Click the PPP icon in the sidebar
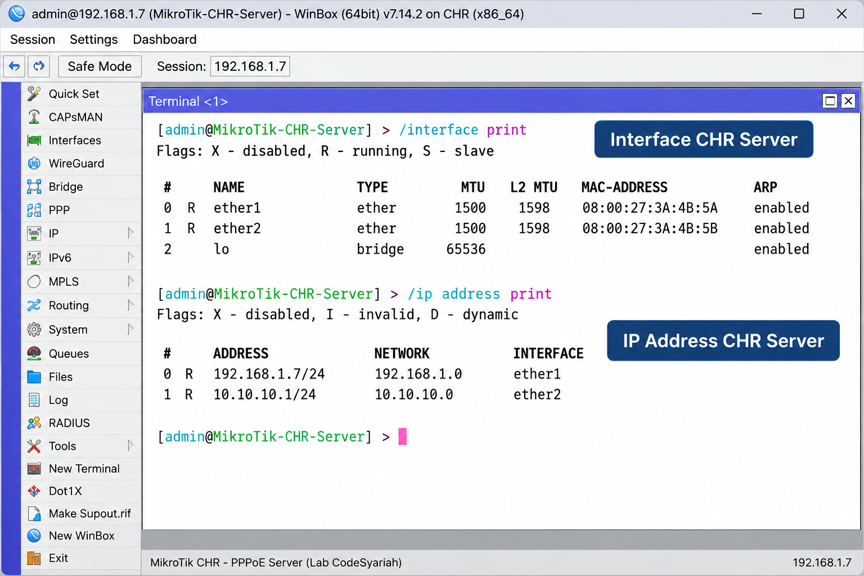Screen dimensions: 864x576 click(x=34, y=210)
